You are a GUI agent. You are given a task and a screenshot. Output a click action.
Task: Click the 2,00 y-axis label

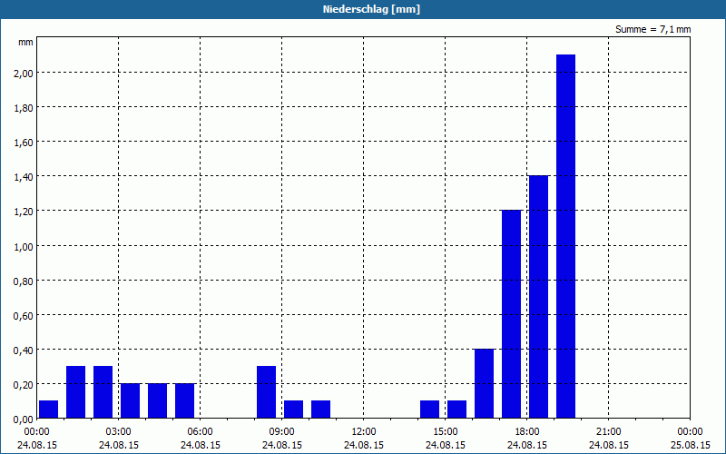(24, 73)
